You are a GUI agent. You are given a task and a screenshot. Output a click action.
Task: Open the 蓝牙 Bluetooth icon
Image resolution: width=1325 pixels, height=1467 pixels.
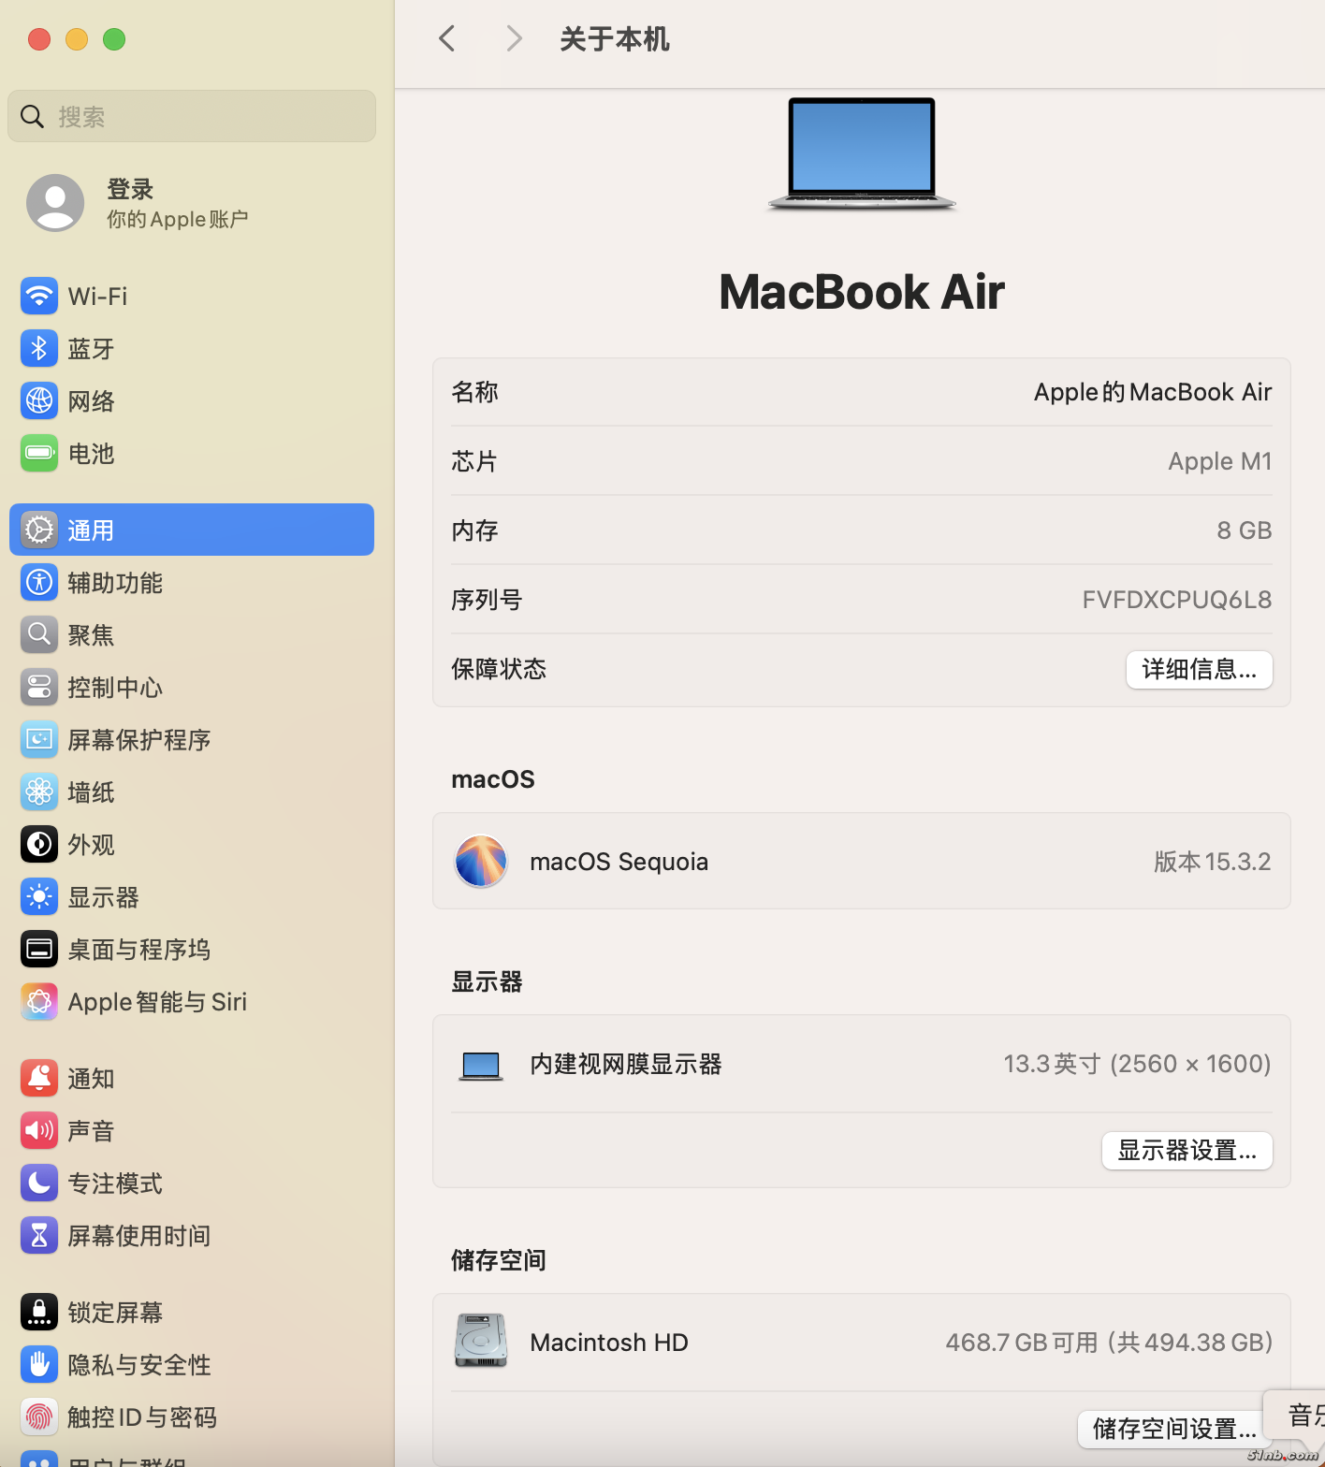[39, 349]
